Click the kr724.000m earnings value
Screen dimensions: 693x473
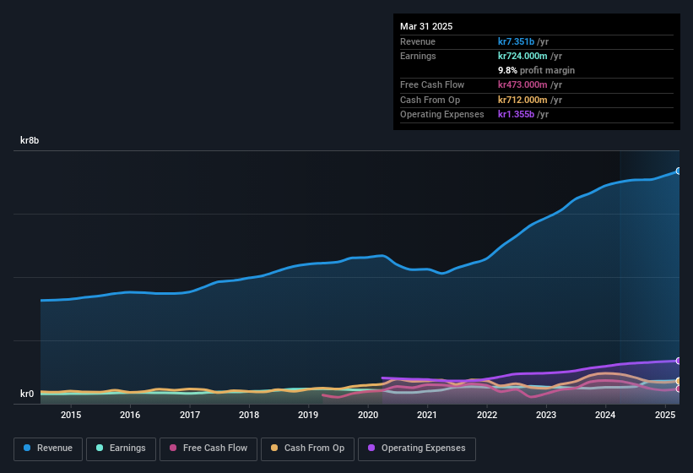(x=522, y=56)
